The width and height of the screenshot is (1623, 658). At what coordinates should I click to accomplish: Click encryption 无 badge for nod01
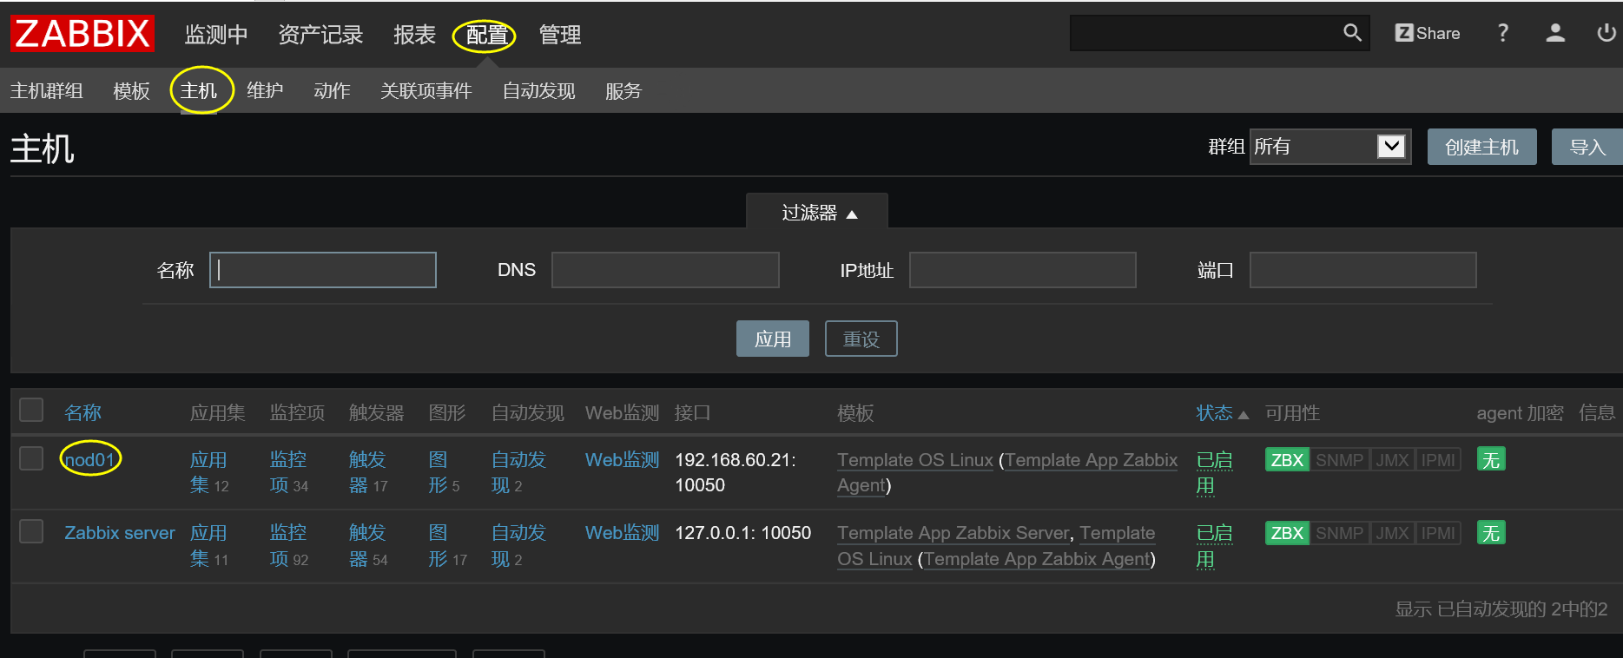pyautogui.click(x=1491, y=460)
